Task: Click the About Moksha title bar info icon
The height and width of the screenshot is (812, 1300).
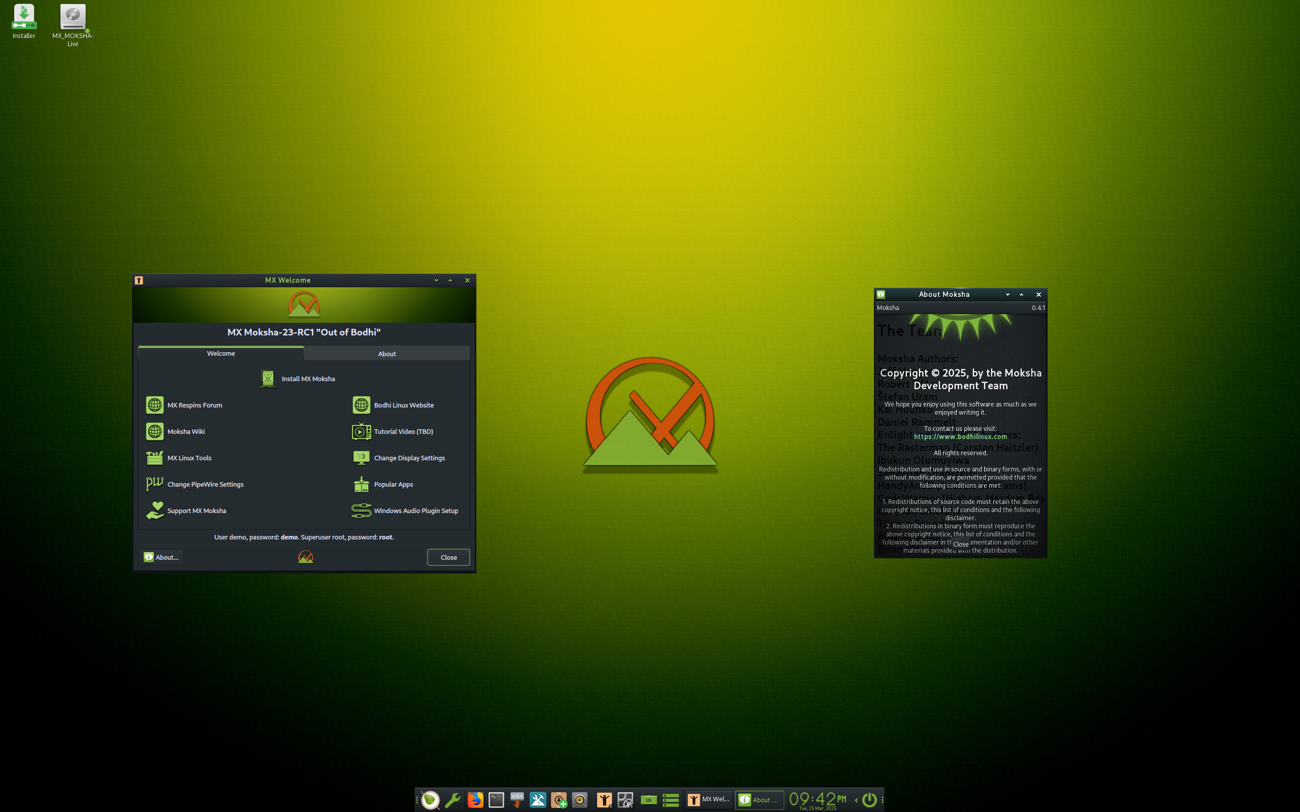Action: point(881,294)
